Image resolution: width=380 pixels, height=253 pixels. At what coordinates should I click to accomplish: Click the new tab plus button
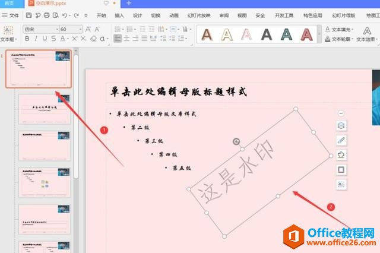point(129,3)
